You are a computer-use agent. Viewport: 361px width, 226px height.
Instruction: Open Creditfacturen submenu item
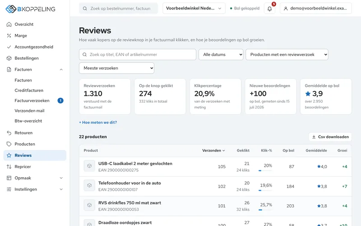(x=29, y=90)
